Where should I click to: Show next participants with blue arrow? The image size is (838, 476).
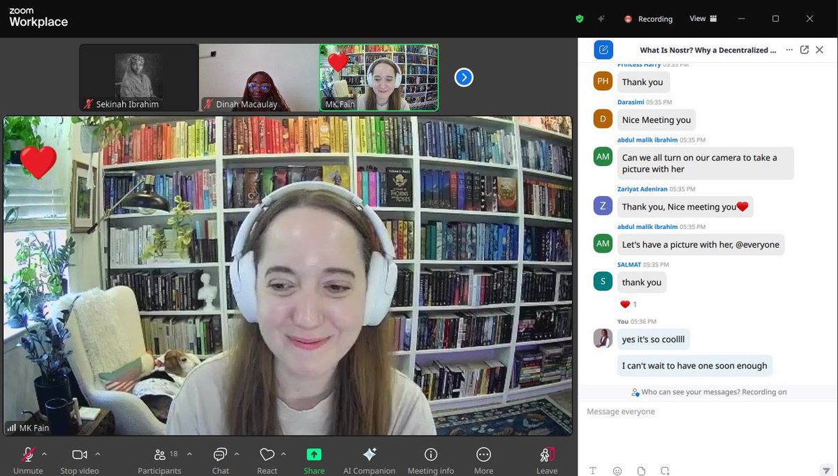click(464, 77)
